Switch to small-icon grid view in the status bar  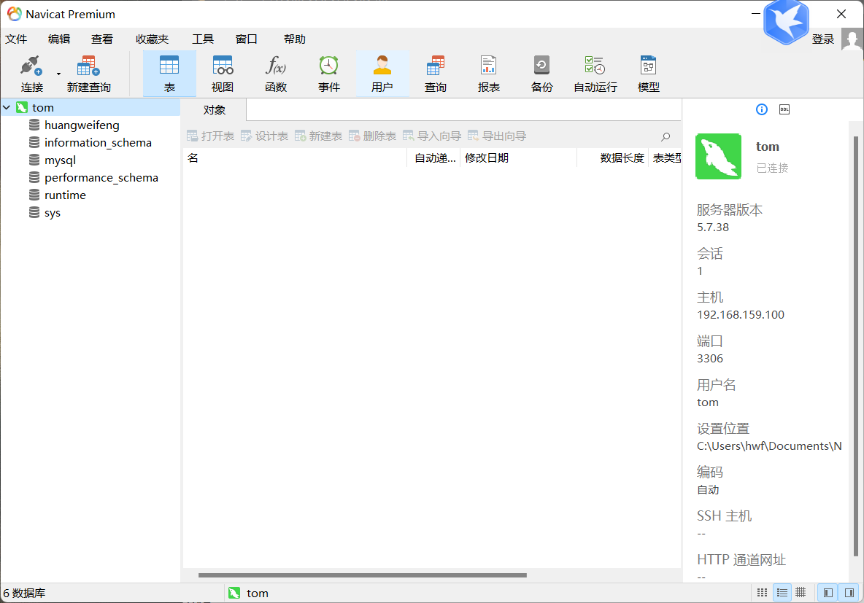(x=762, y=593)
